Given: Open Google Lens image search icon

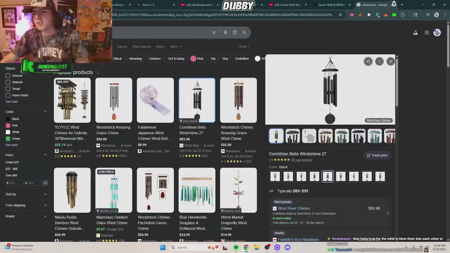Looking at the screenshot, I should coord(235,33).
